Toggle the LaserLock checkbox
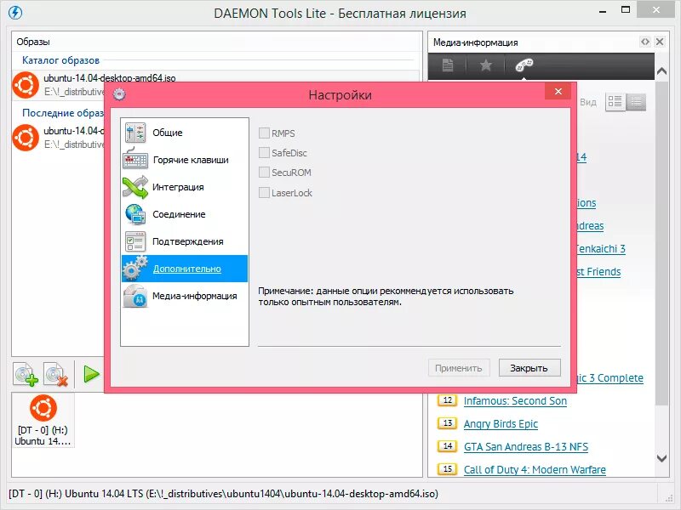 point(264,193)
